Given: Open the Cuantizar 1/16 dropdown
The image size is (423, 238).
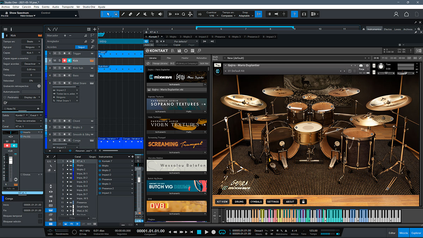Looking at the screenshot, I should tap(211, 16).
